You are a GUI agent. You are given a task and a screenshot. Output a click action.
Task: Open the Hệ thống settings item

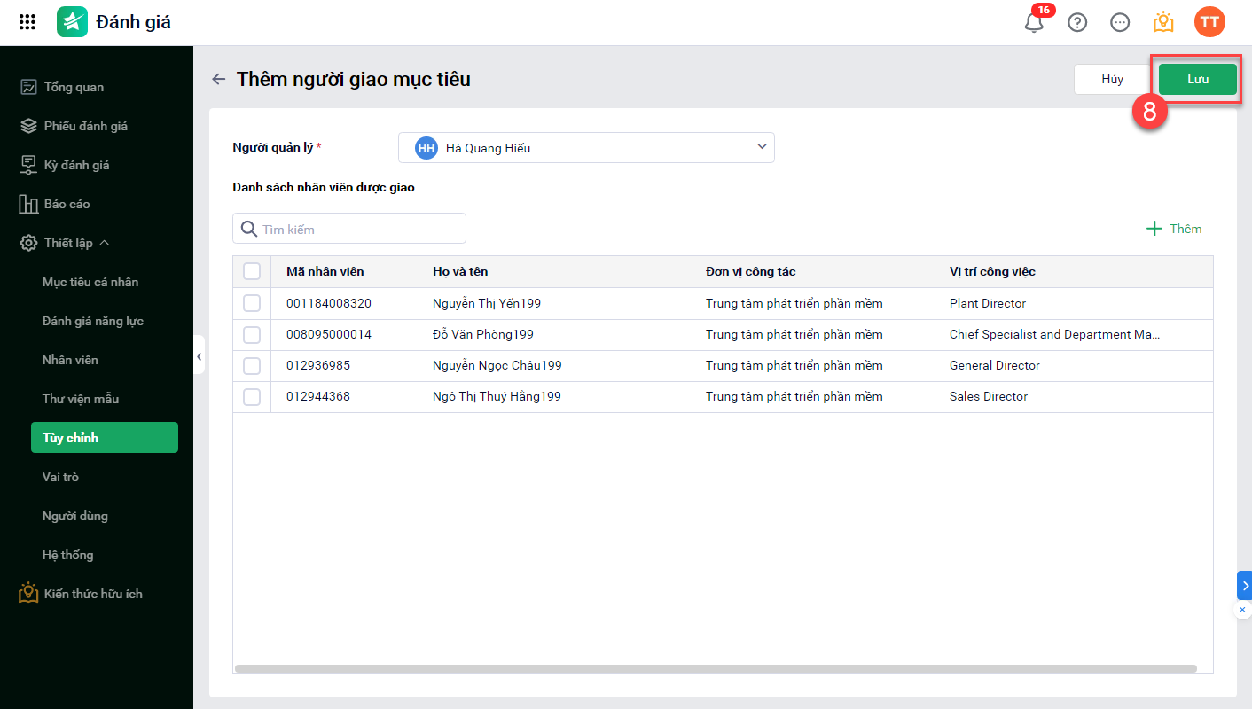67,555
